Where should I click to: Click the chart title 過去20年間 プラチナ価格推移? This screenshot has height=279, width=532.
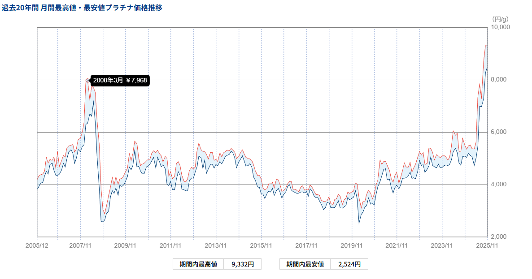coord(82,8)
